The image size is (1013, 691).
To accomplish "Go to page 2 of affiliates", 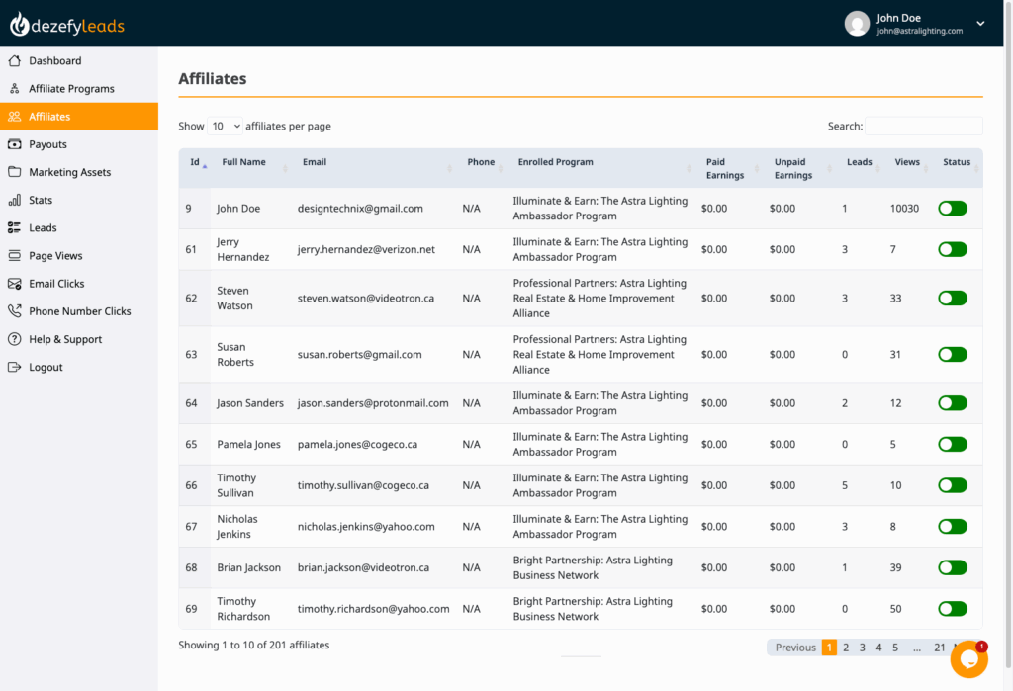I will (846, 648).
